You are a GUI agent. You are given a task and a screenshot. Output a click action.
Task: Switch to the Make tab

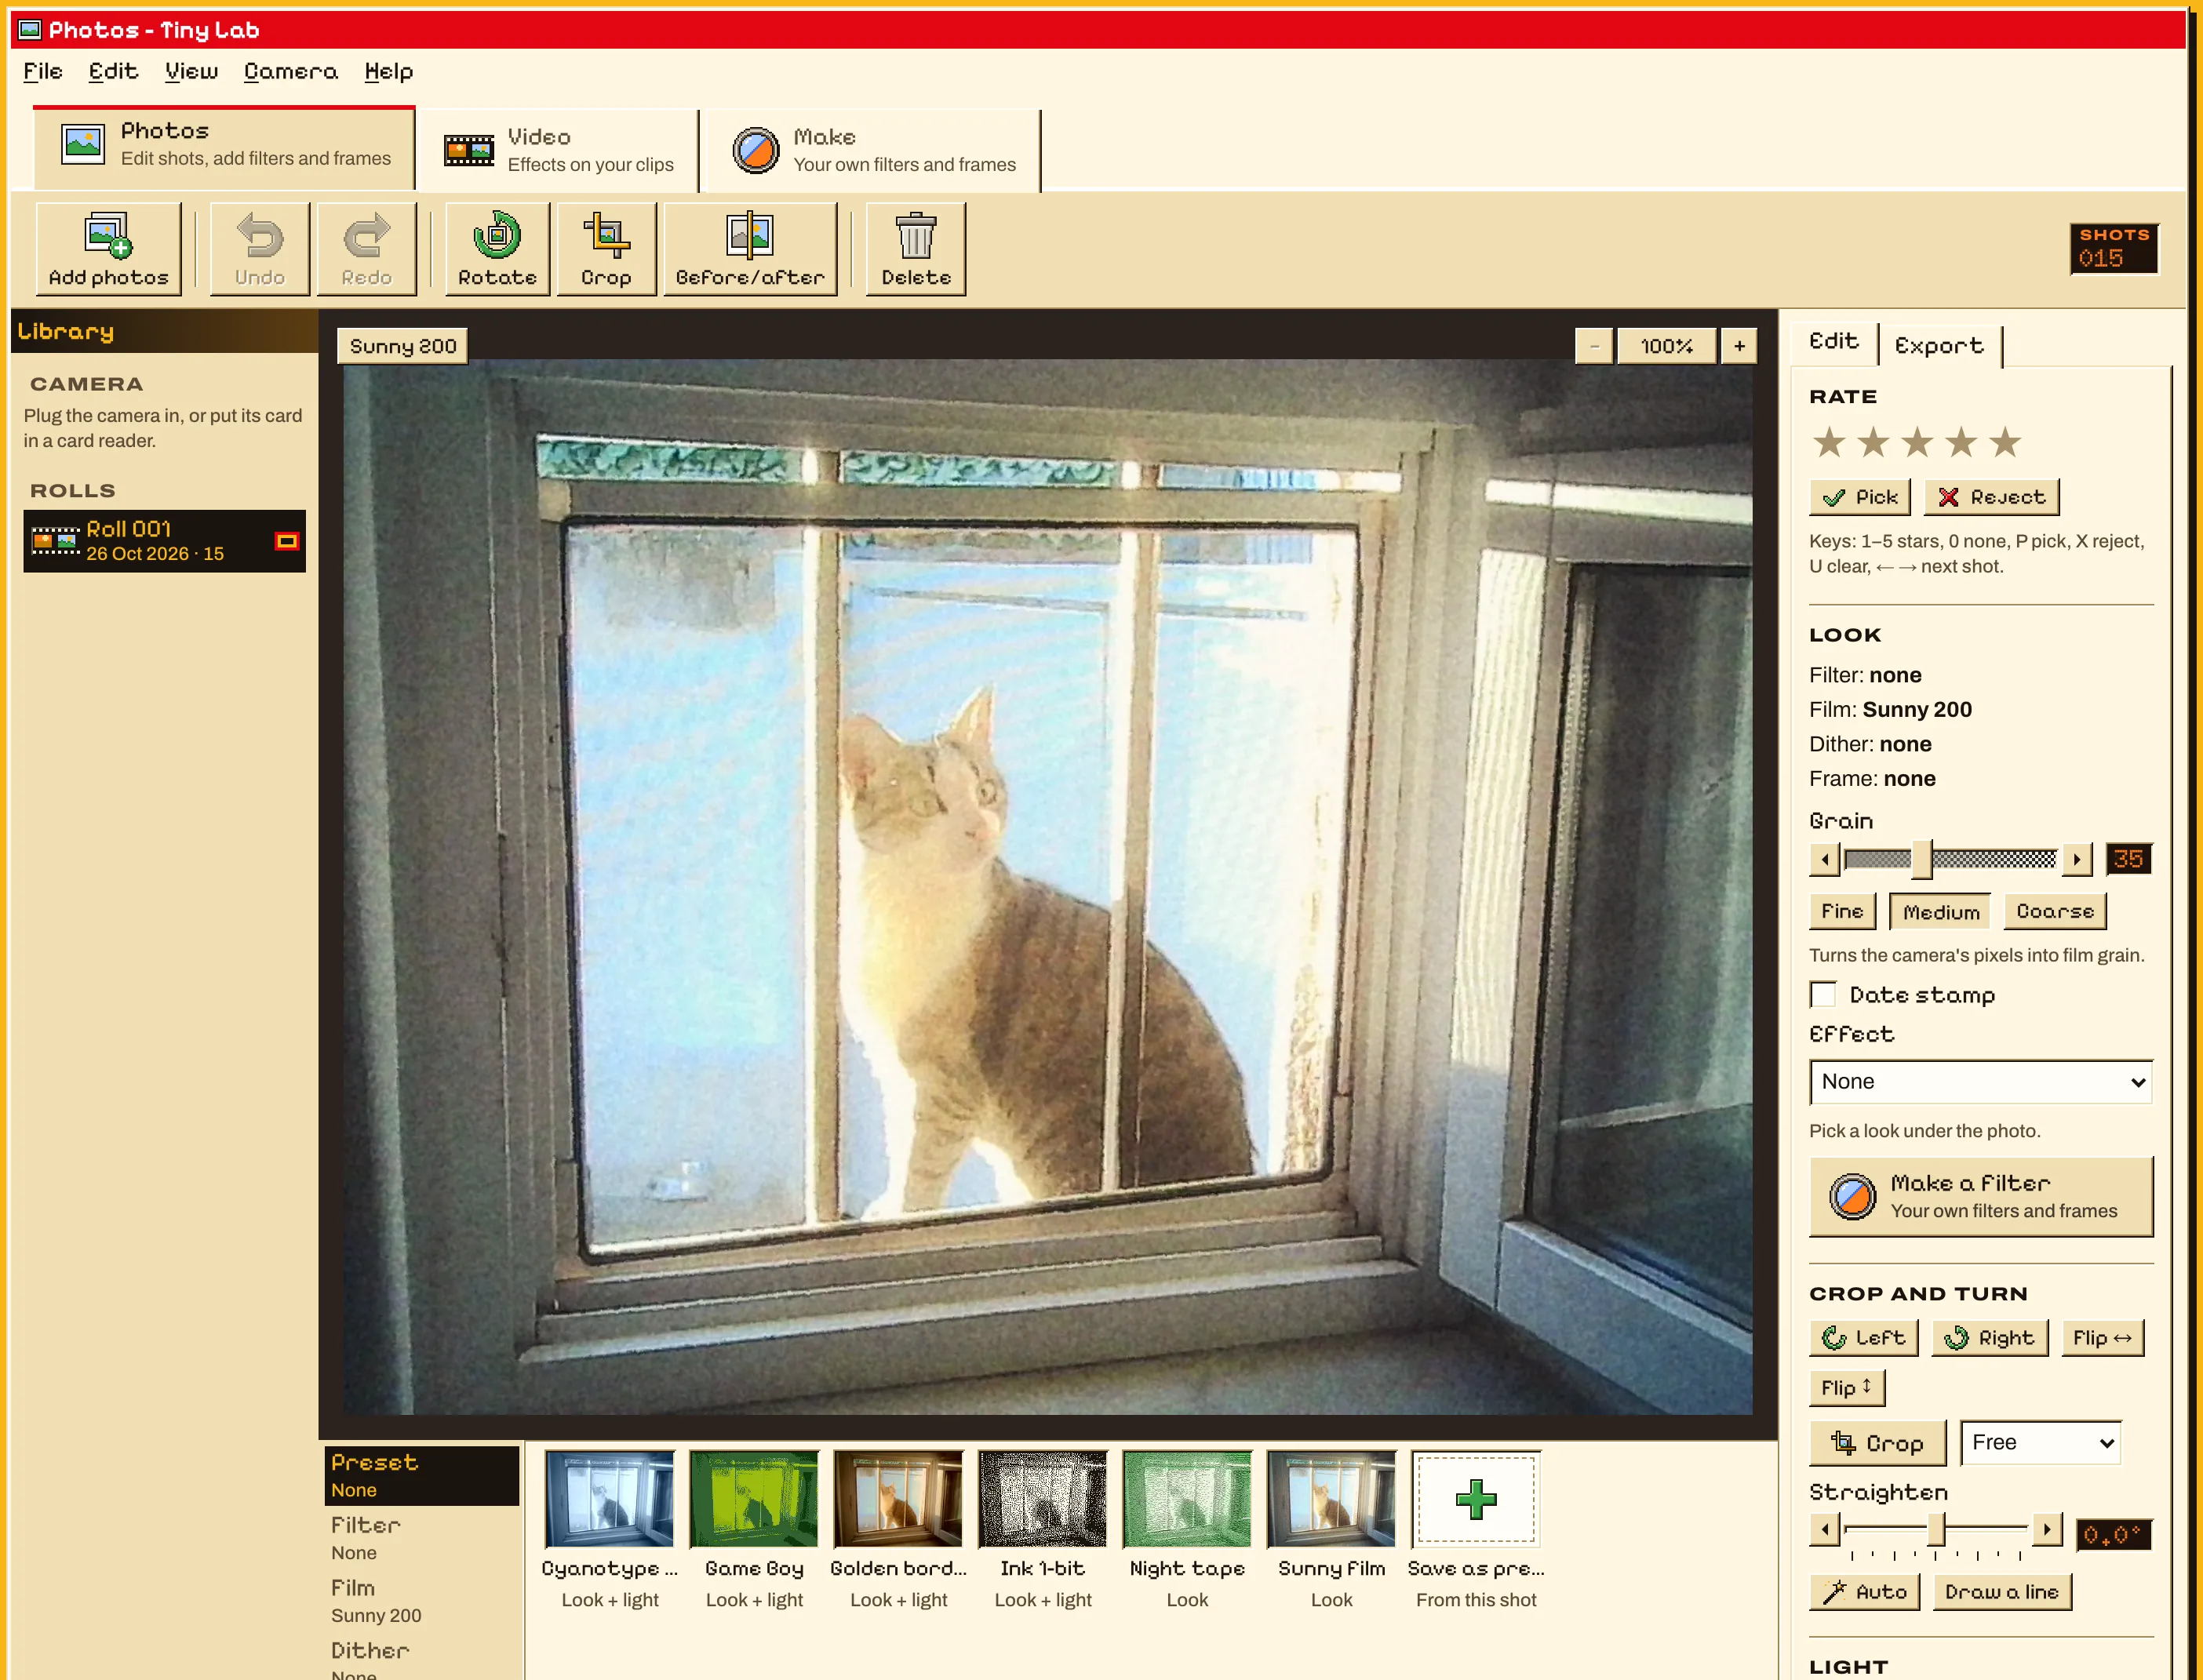click(873, 150)
